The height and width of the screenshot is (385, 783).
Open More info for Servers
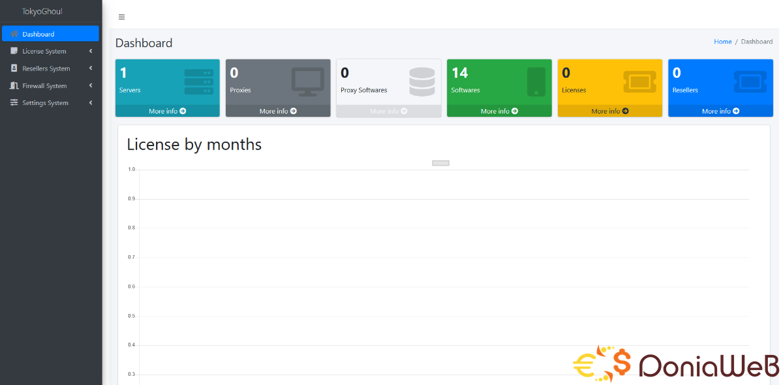(x=167, y=112)
